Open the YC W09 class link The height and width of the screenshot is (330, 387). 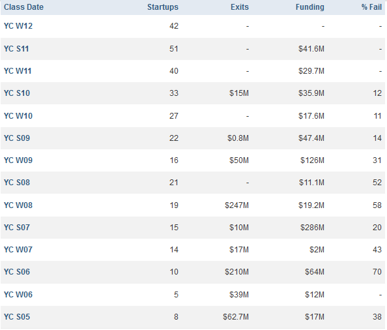(18, 160)
